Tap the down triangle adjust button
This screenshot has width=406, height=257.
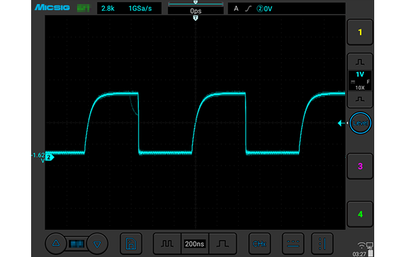97,243
